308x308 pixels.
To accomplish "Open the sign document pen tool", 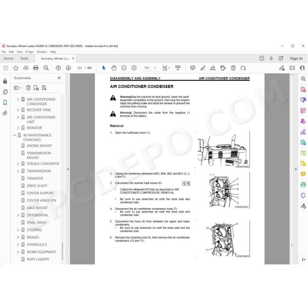I will pos(213,68).
